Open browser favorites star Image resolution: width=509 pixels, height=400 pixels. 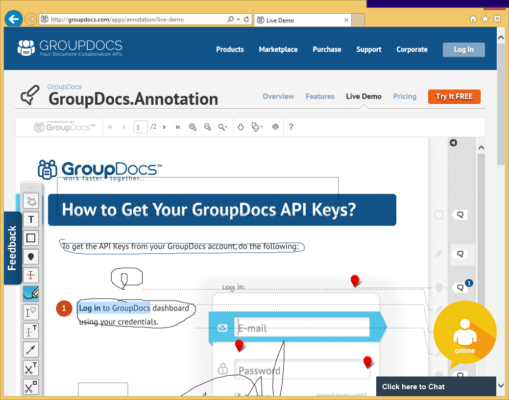[x=485, y=19]
